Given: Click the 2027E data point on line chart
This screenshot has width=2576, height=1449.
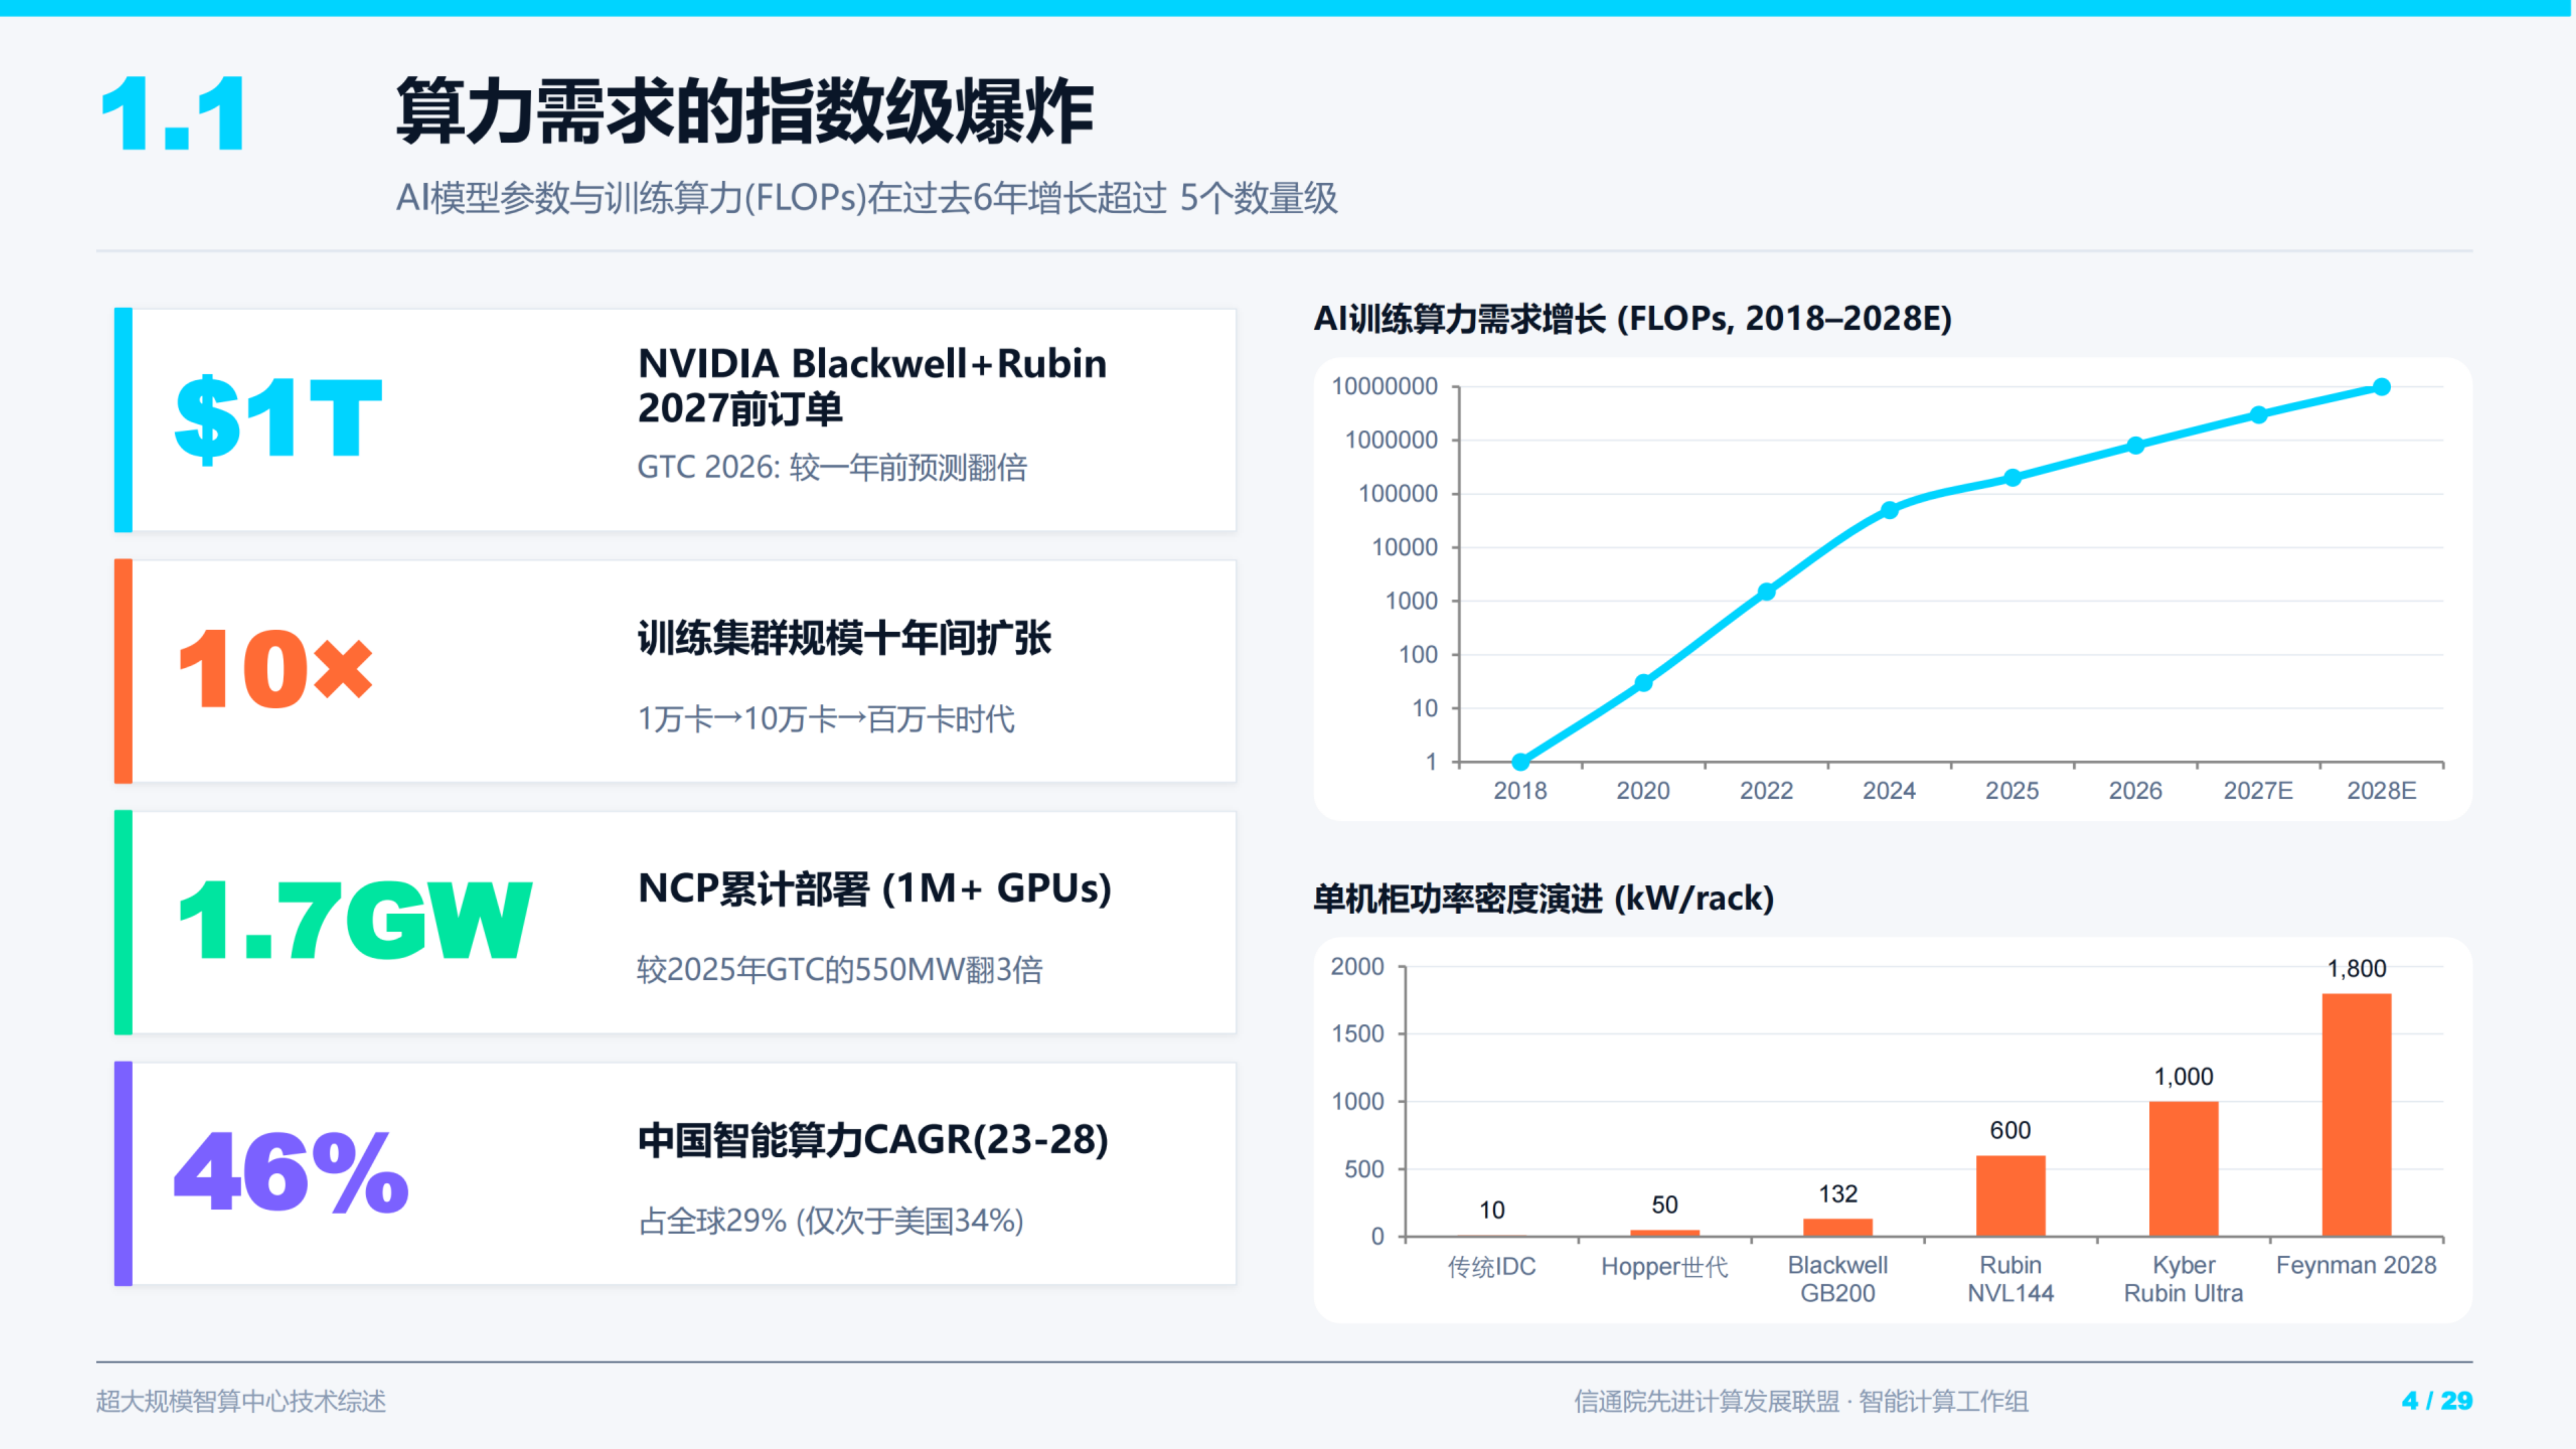Looking at the screenshot, I should pos(2259,415).
